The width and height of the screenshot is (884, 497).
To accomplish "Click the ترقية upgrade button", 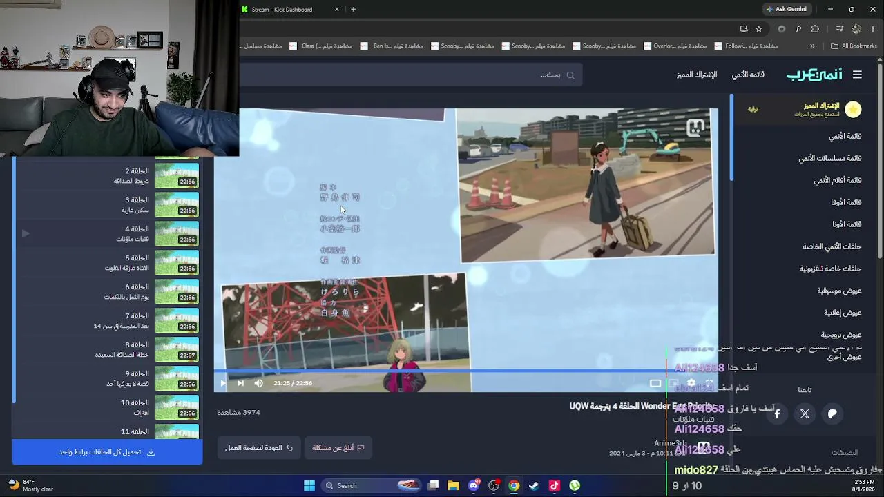I will [753, 109].
